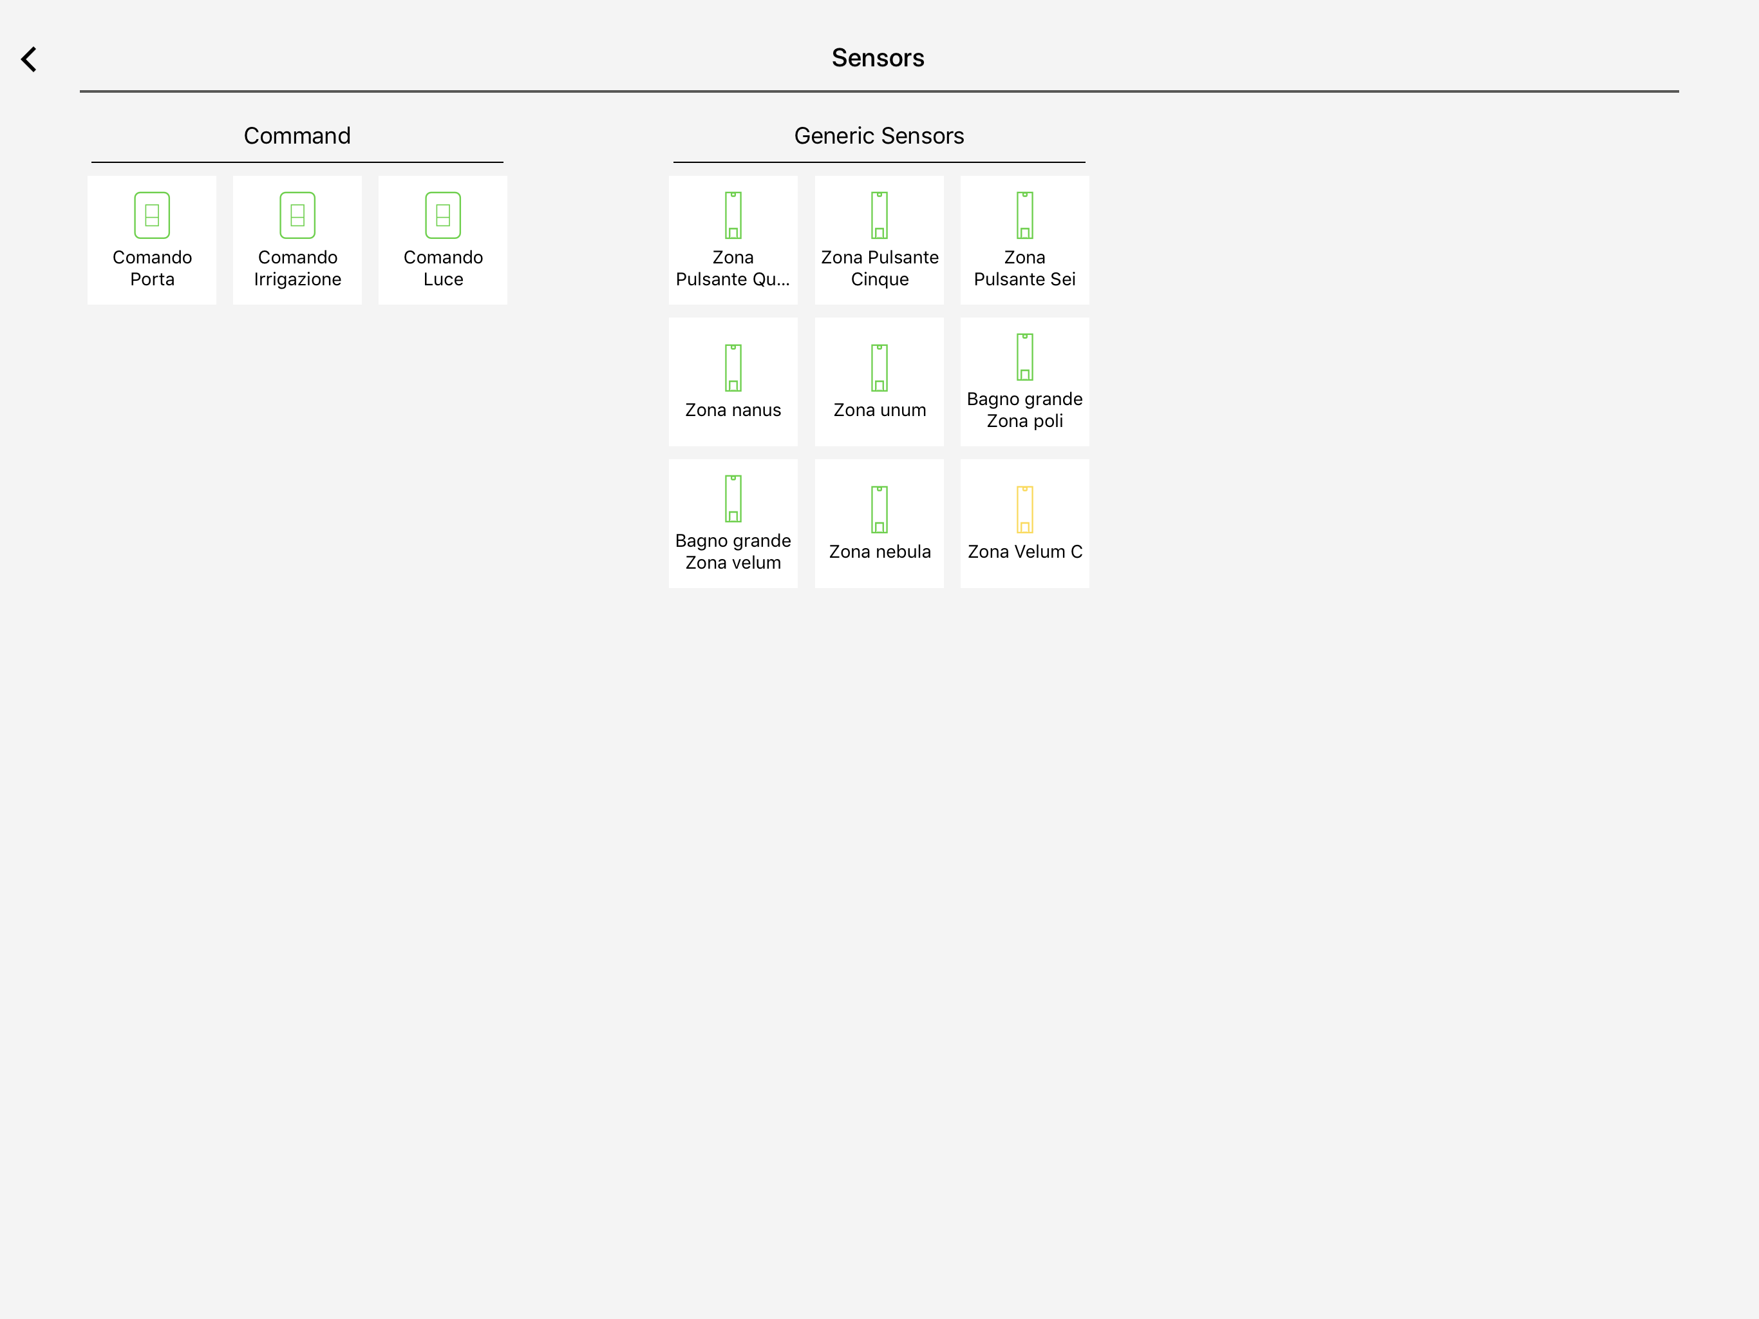Click the Zona Pulsante Sei label
Screen dimensions: 1759x1319
(1025, 268)
